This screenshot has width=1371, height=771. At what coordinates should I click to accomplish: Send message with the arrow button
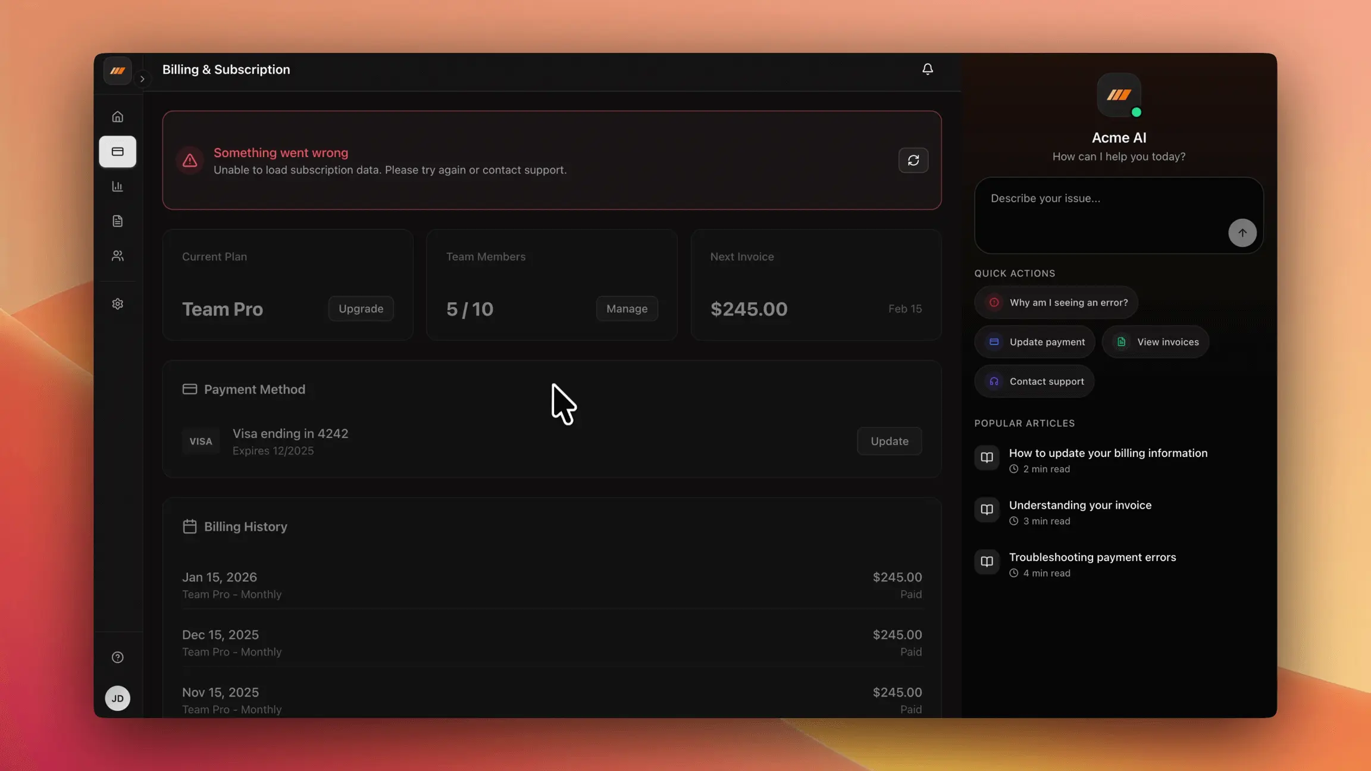[x=1242, y=233]
